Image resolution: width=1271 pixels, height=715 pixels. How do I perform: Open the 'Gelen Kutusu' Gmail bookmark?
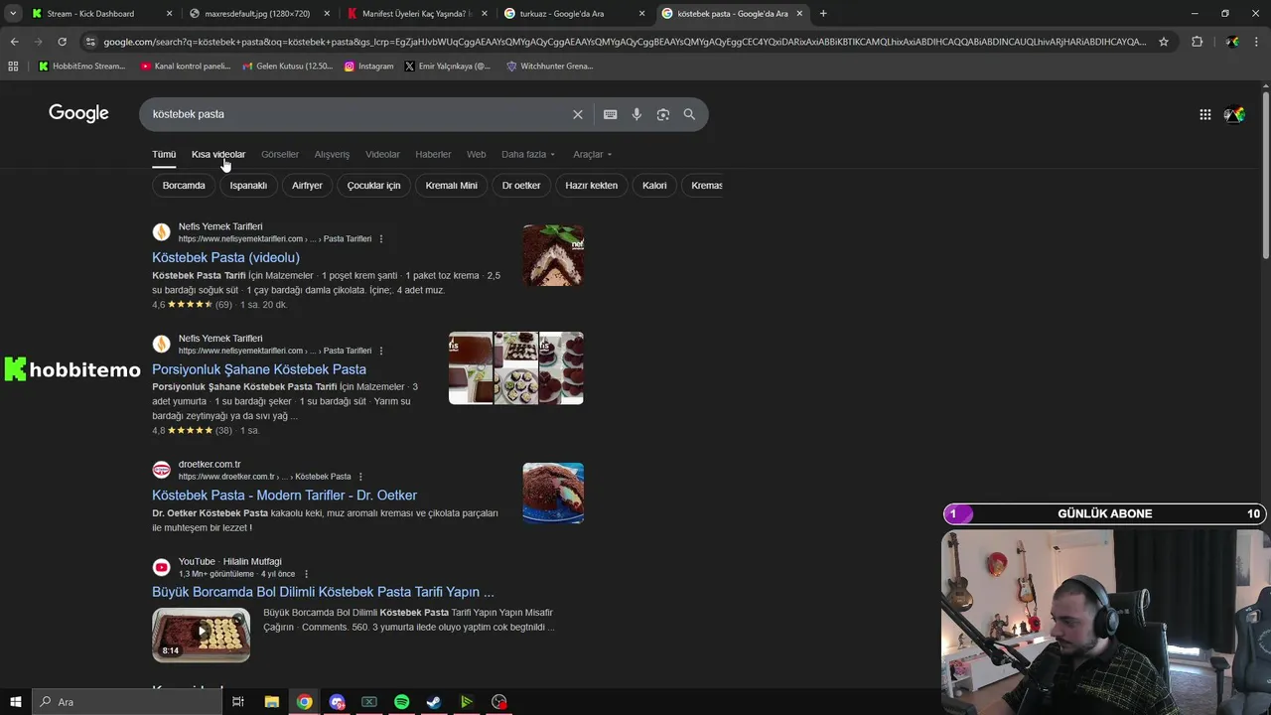[286, 67]
